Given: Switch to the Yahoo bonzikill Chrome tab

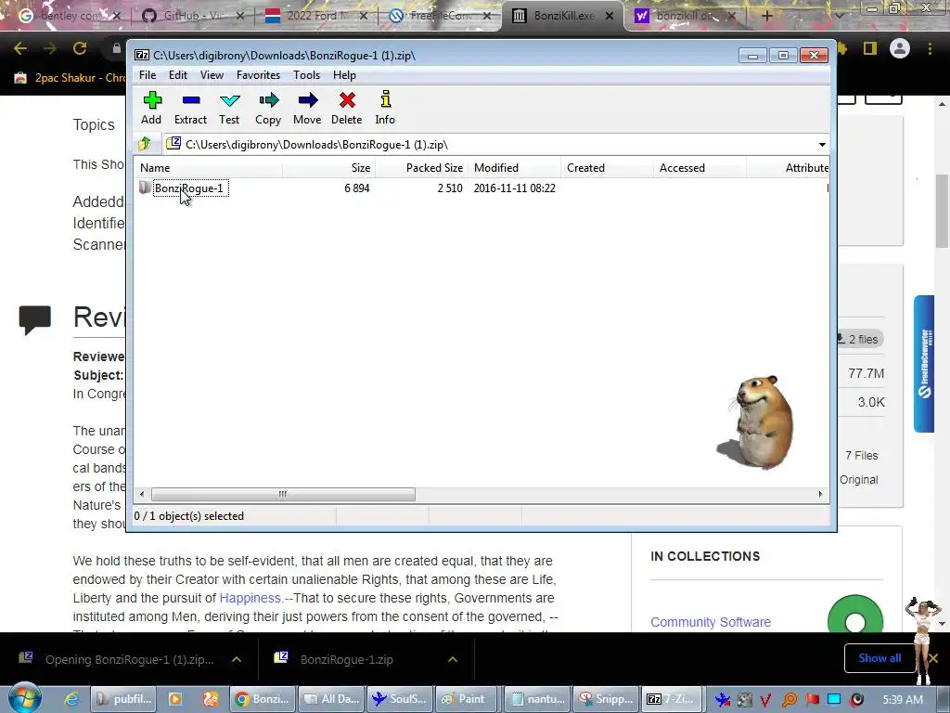Looking at the screenshot, I should pos(685,15).
